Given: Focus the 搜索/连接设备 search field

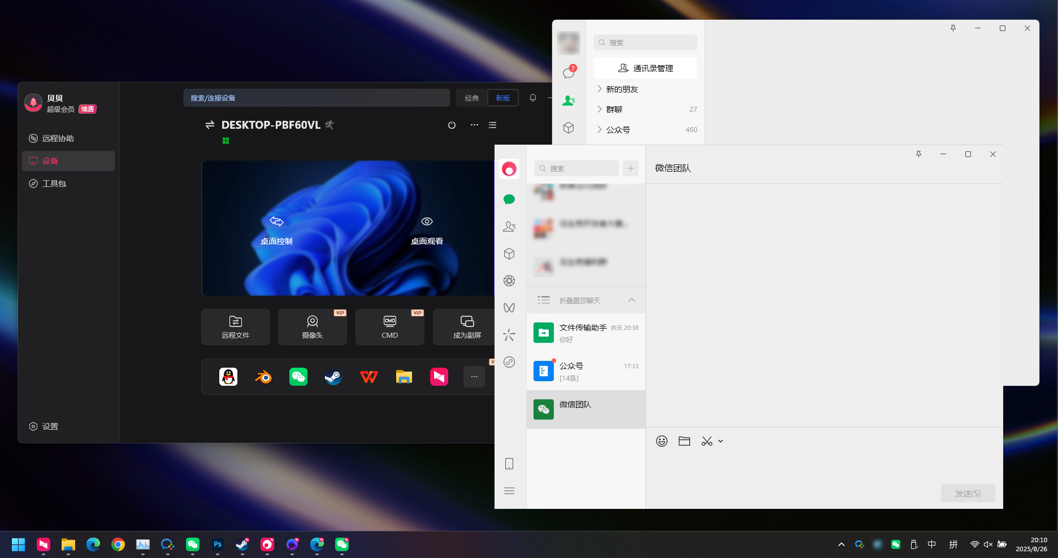Looking at the screenshot, I should point(316,98).
